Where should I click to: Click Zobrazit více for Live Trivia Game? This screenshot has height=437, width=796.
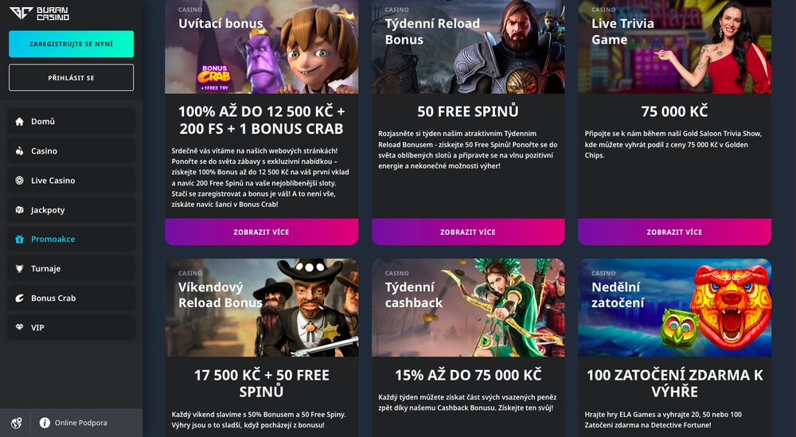point(675,232)
